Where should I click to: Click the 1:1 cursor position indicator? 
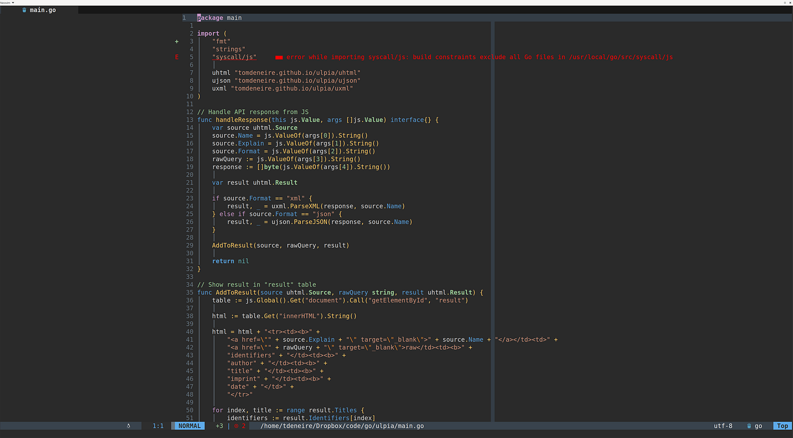(158, 426)
